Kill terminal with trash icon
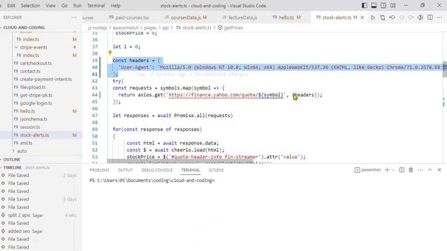The height and width of the screenshot is (251, 447). tap(411, 170)
